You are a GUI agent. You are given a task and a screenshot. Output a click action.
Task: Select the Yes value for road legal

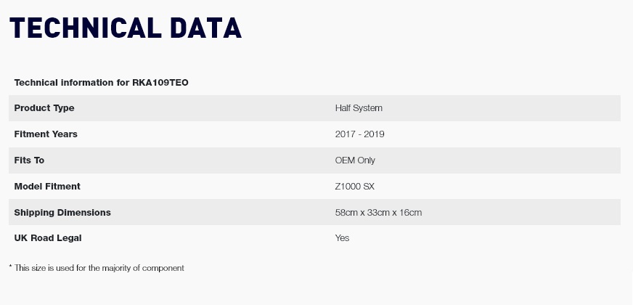tap(342, 238)
